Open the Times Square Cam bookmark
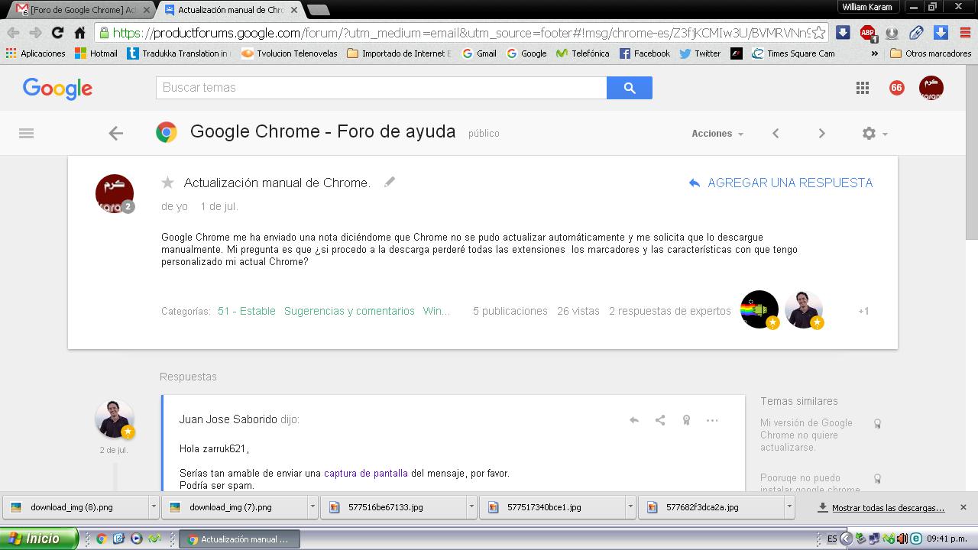 coord(793,53)
